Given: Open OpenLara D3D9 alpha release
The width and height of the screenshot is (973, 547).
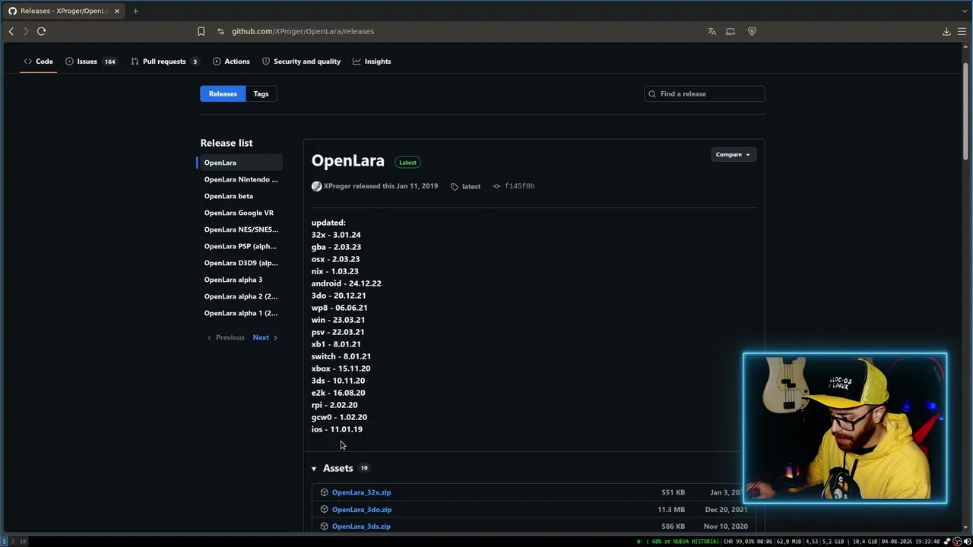Looking at the screenshot, I should pyautogui.click(x=241, y=263).
